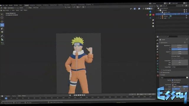
Task: Open Object Mode dropdown
Action: click(6, 11)
